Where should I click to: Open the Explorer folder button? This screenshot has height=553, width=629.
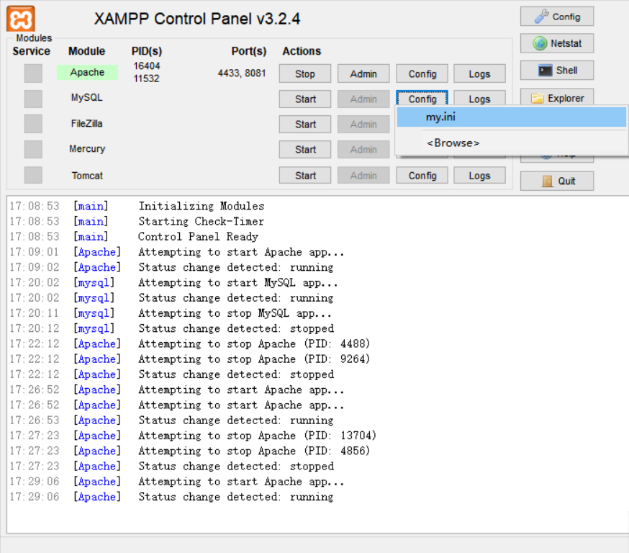point(557,98)
